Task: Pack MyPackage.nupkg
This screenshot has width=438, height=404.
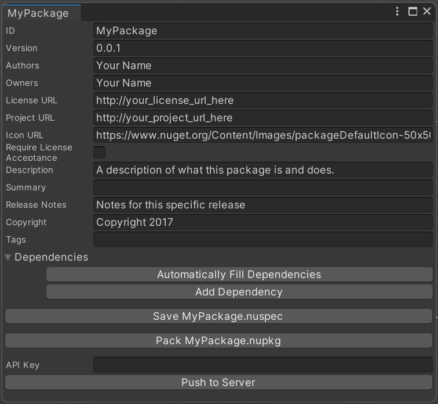Action: 219,341
